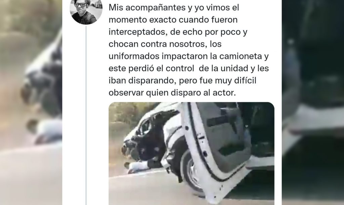Play the embedded truck video
This screenshot has height=205, width=344.
coord(191,153)
